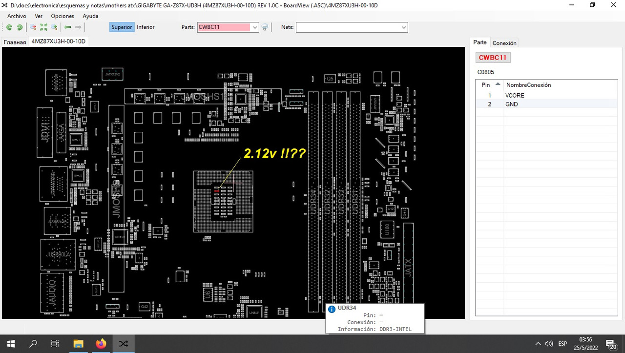Click the red CWBC11 part button
Screen dimensions: 625x353
[493, 58]
